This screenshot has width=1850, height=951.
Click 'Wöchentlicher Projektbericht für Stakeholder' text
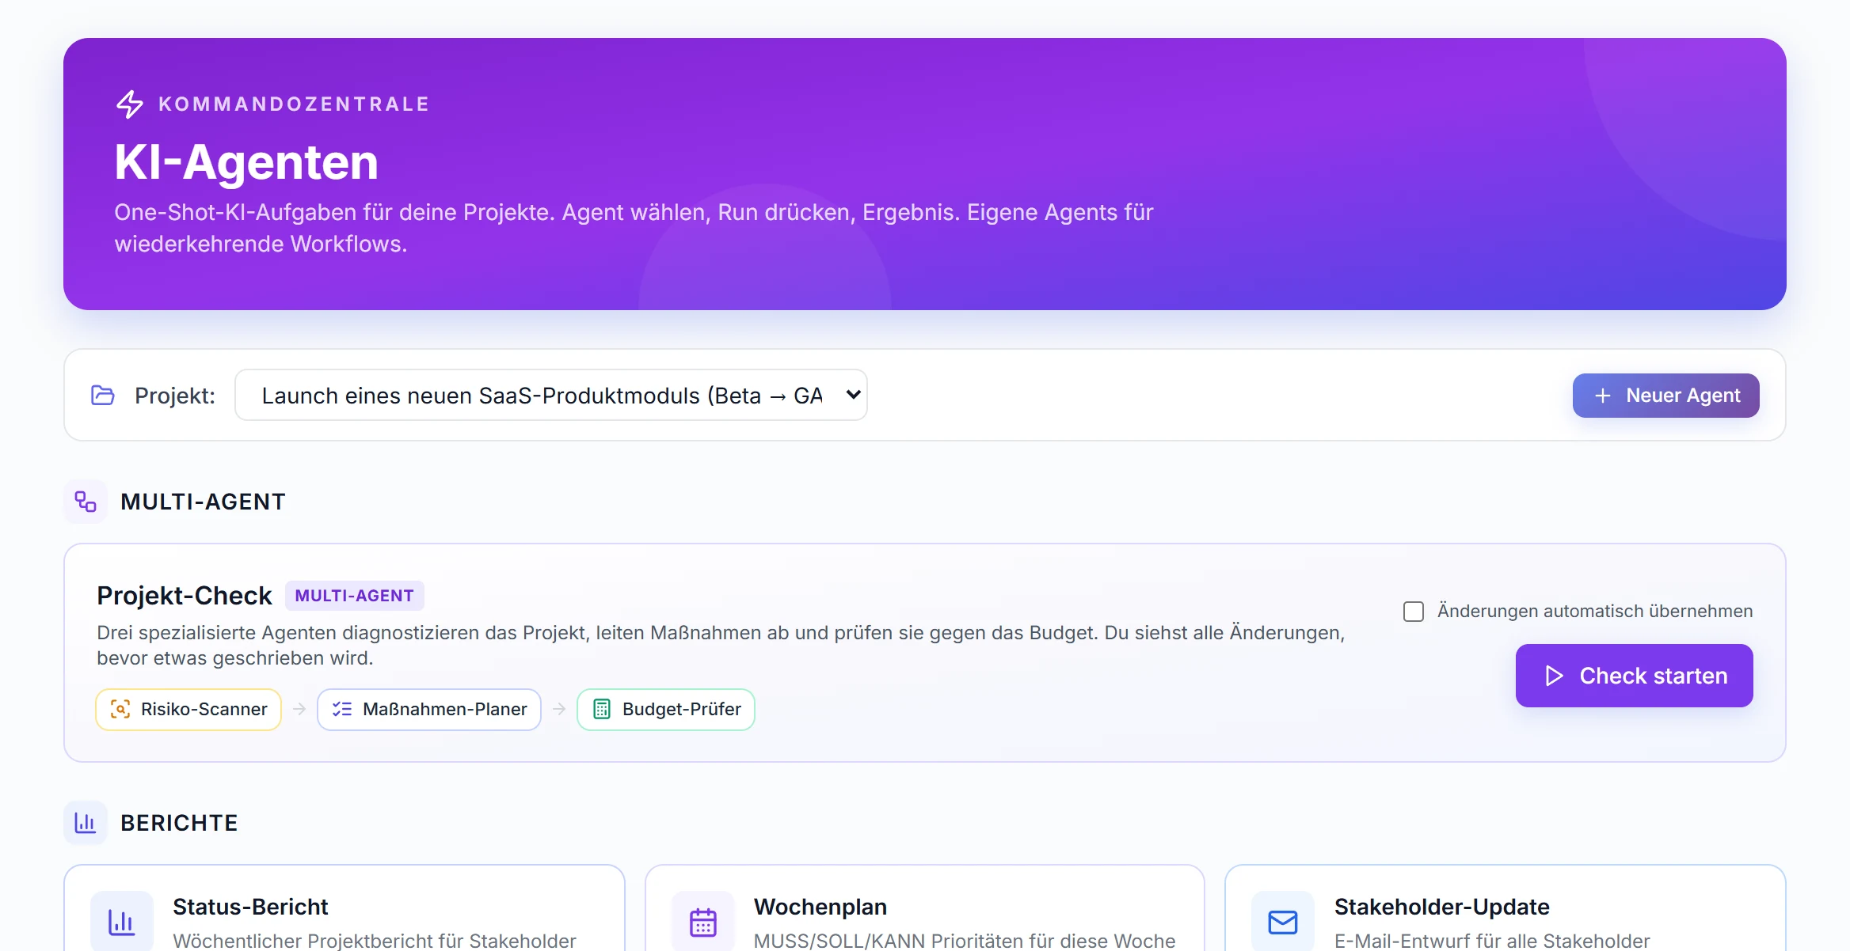click(375, 941)
